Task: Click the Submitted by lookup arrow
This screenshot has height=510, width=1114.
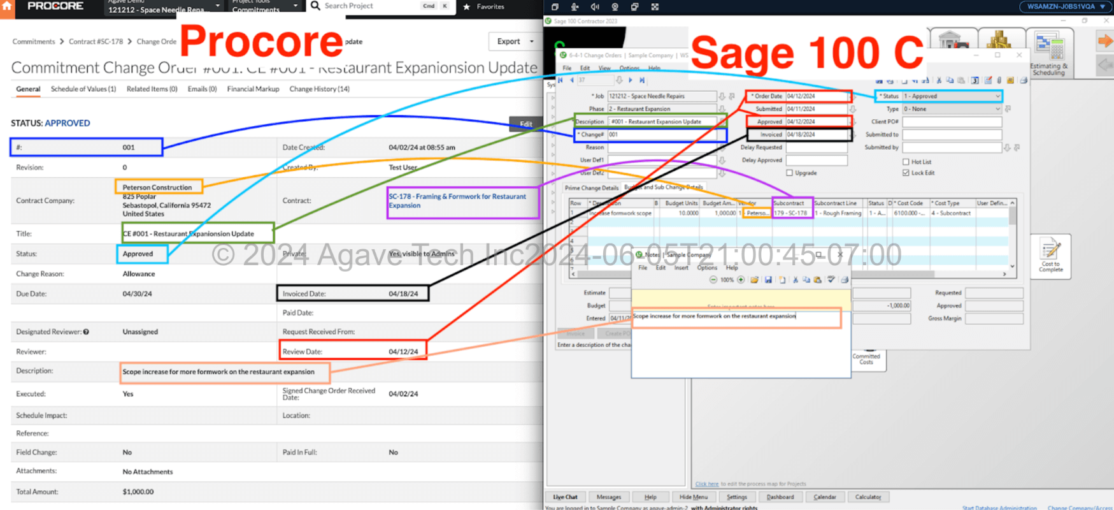Action: 1007,147
